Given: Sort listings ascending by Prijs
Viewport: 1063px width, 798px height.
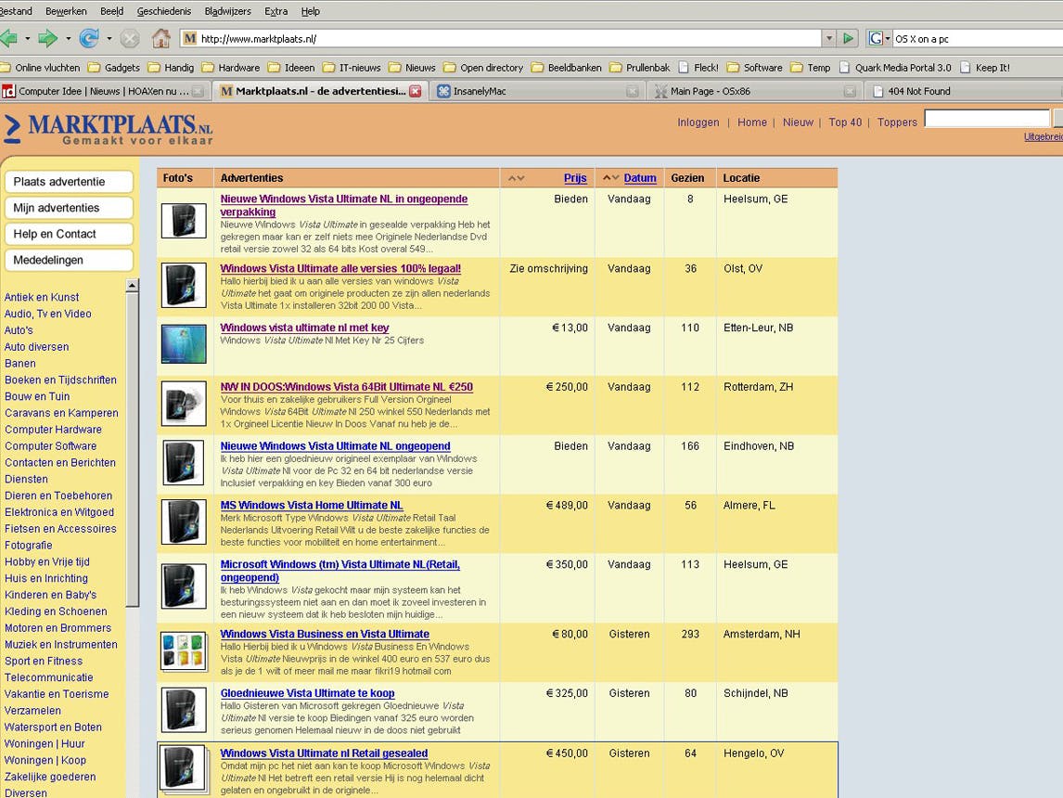Looking at the screenshot, I should click(x=513, y=177).
